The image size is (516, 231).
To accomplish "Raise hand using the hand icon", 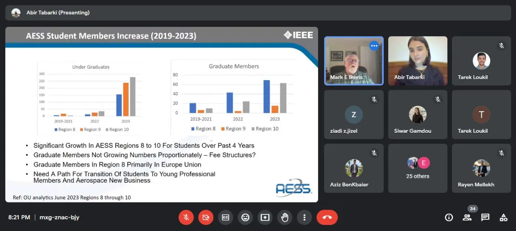I will coord(285,217).
